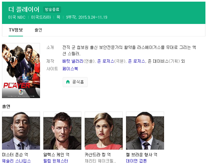
Task: Open writer 존 로저스(극본) link
Action: click(x=106, y=61)
